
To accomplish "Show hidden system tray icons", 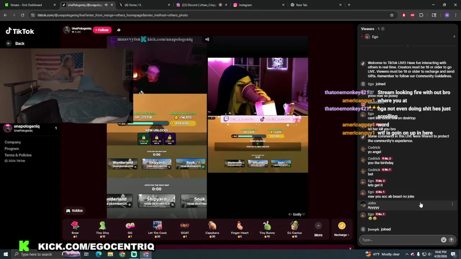I will [407, 254].
